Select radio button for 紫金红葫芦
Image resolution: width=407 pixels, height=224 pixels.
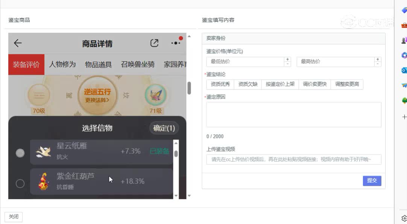[20, 183]
